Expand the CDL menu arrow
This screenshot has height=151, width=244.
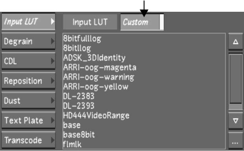(x=53, y=61)
